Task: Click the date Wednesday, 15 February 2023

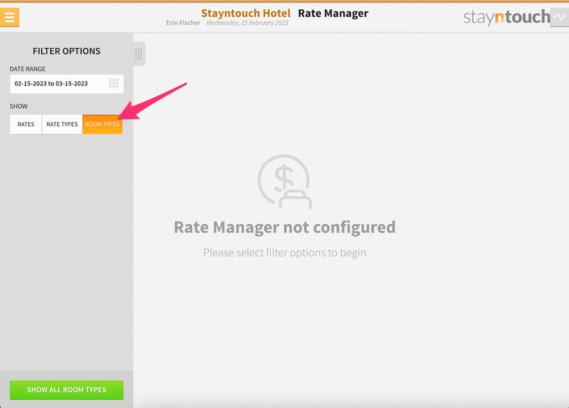Action: tap(247, 23)
